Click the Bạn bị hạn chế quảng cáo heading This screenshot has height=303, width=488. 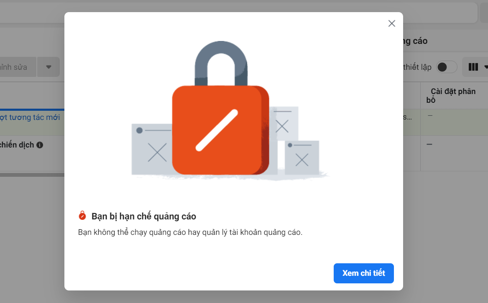pos(144,216)
